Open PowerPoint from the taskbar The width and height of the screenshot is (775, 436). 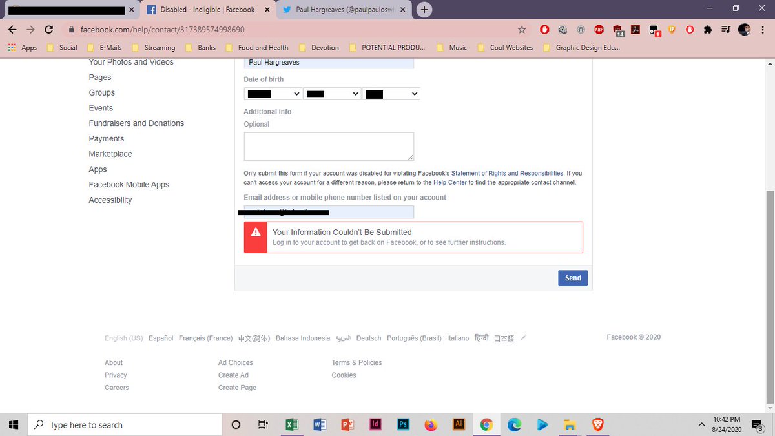click(347, 424)
